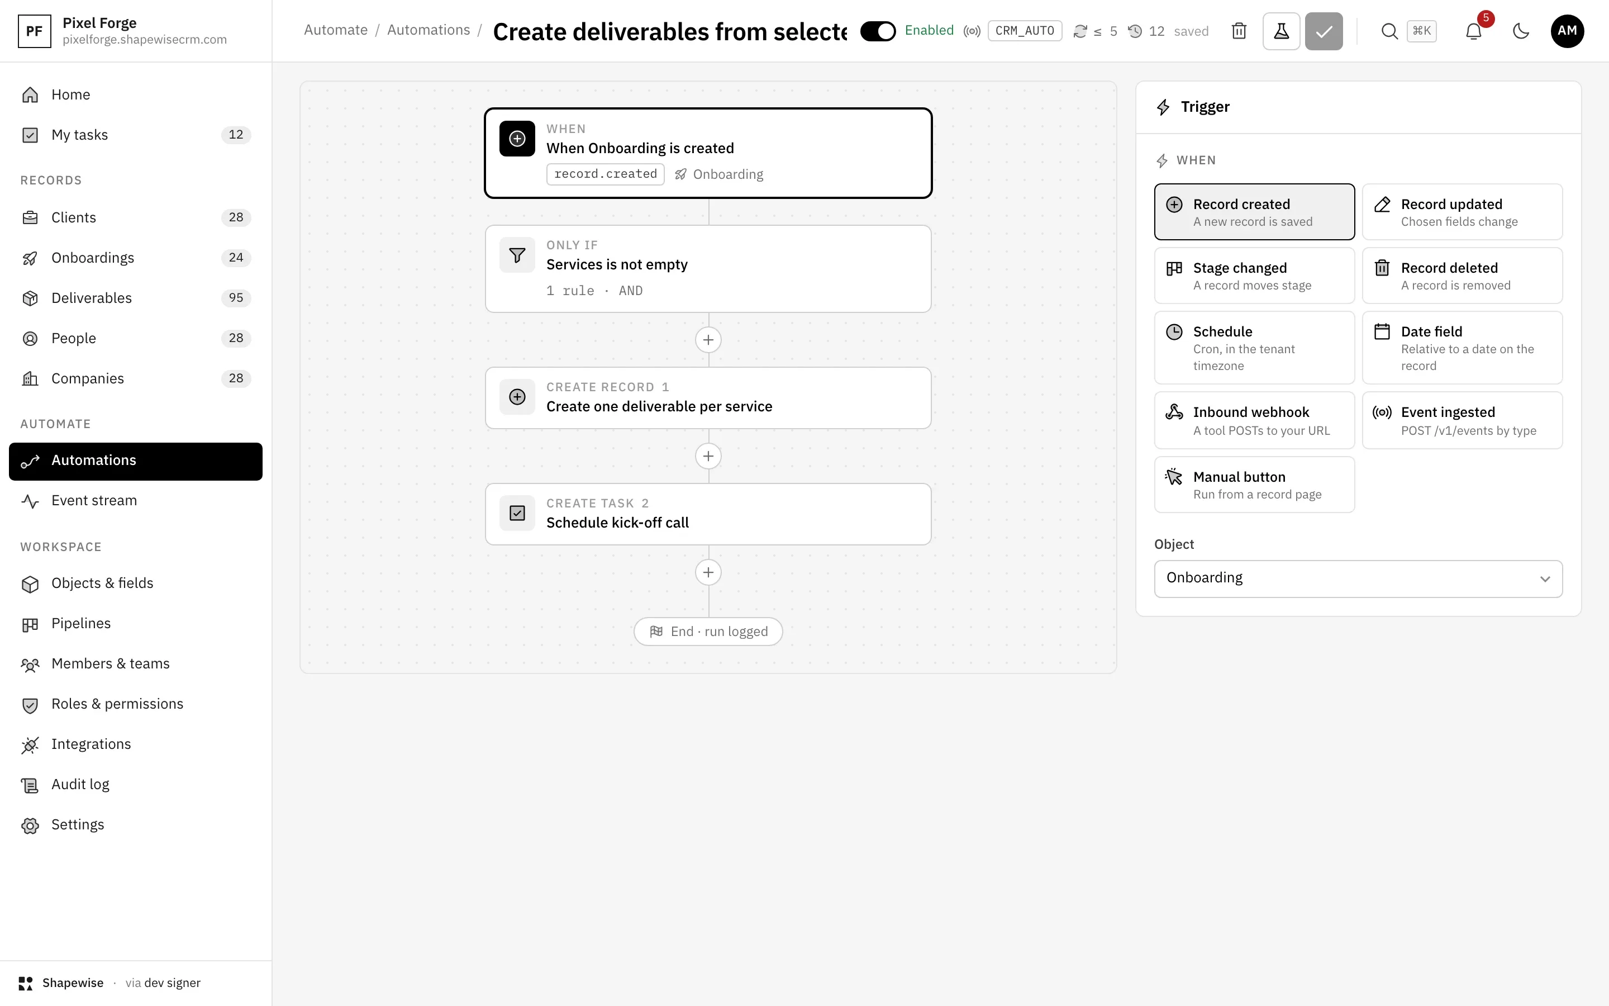Choose the Stage changed trigger
This screenshot has height=1006, width=1609.
pos(1254,276)
